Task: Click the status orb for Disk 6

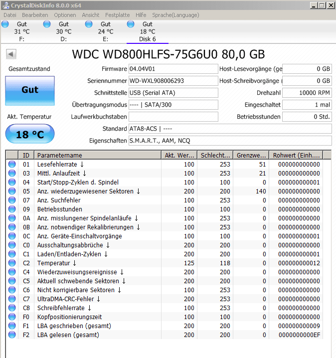Action: coord(131,24)
